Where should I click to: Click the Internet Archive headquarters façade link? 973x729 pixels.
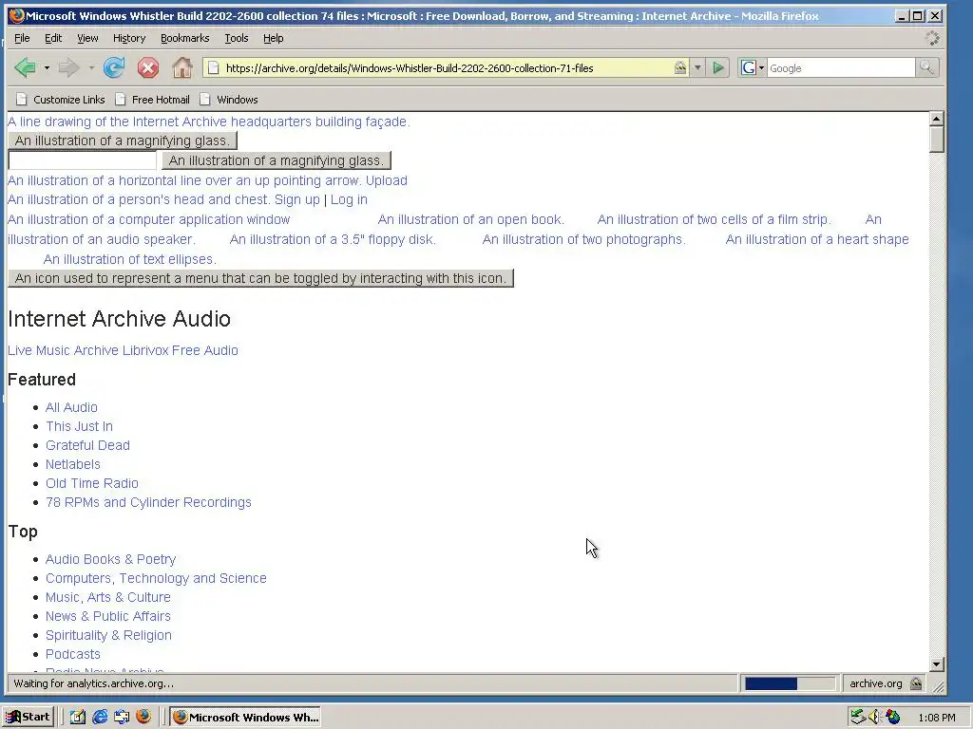point(208,121)
